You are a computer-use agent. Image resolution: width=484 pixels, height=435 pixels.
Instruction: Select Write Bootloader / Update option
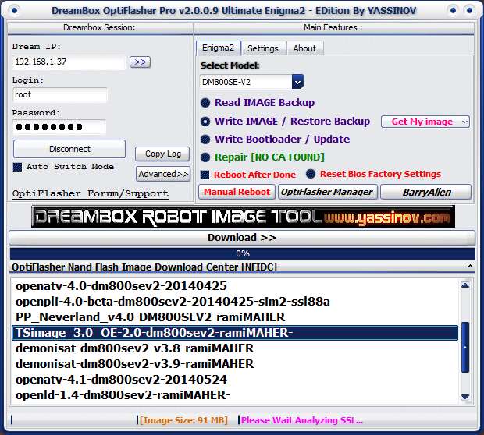(x=205, y=140)
